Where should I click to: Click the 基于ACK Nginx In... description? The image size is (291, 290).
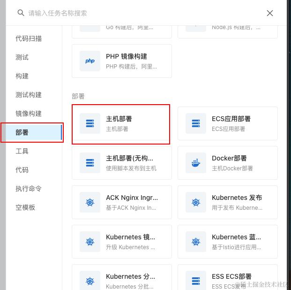131,208
